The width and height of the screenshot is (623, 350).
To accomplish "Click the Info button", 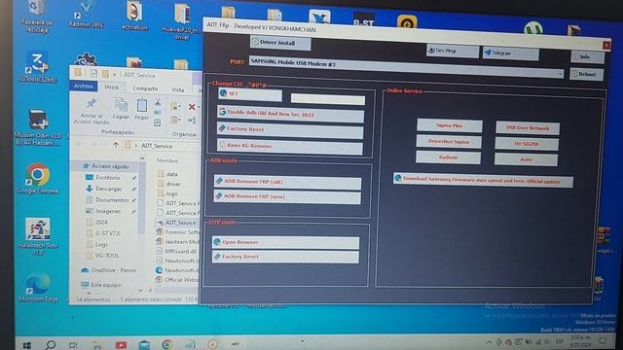I will click(x=588, y=57).
